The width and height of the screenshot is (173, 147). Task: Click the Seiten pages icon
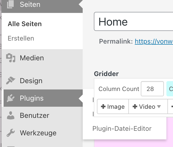click(x=10, y=5)
